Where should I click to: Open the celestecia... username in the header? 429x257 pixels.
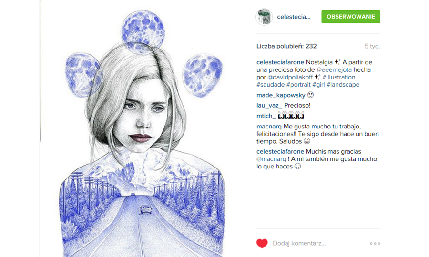pos(294,17)
